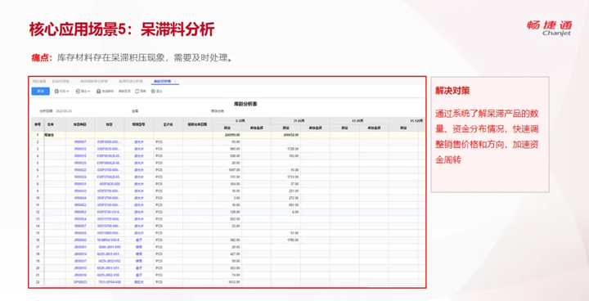
Task: Open inventory code link JB00001
Action: pos(80,247)
